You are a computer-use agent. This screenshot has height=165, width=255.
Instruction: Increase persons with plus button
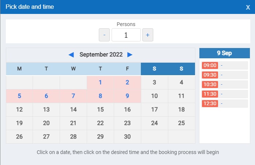pyautogui.click(x=148, y=35)
